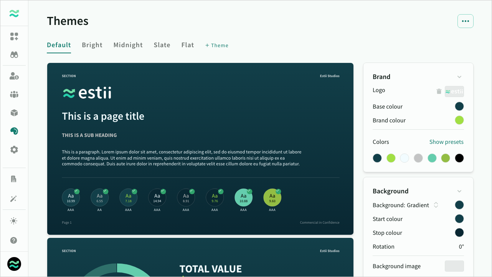Open the settings gear icon in sidebar

pos(14,150)
